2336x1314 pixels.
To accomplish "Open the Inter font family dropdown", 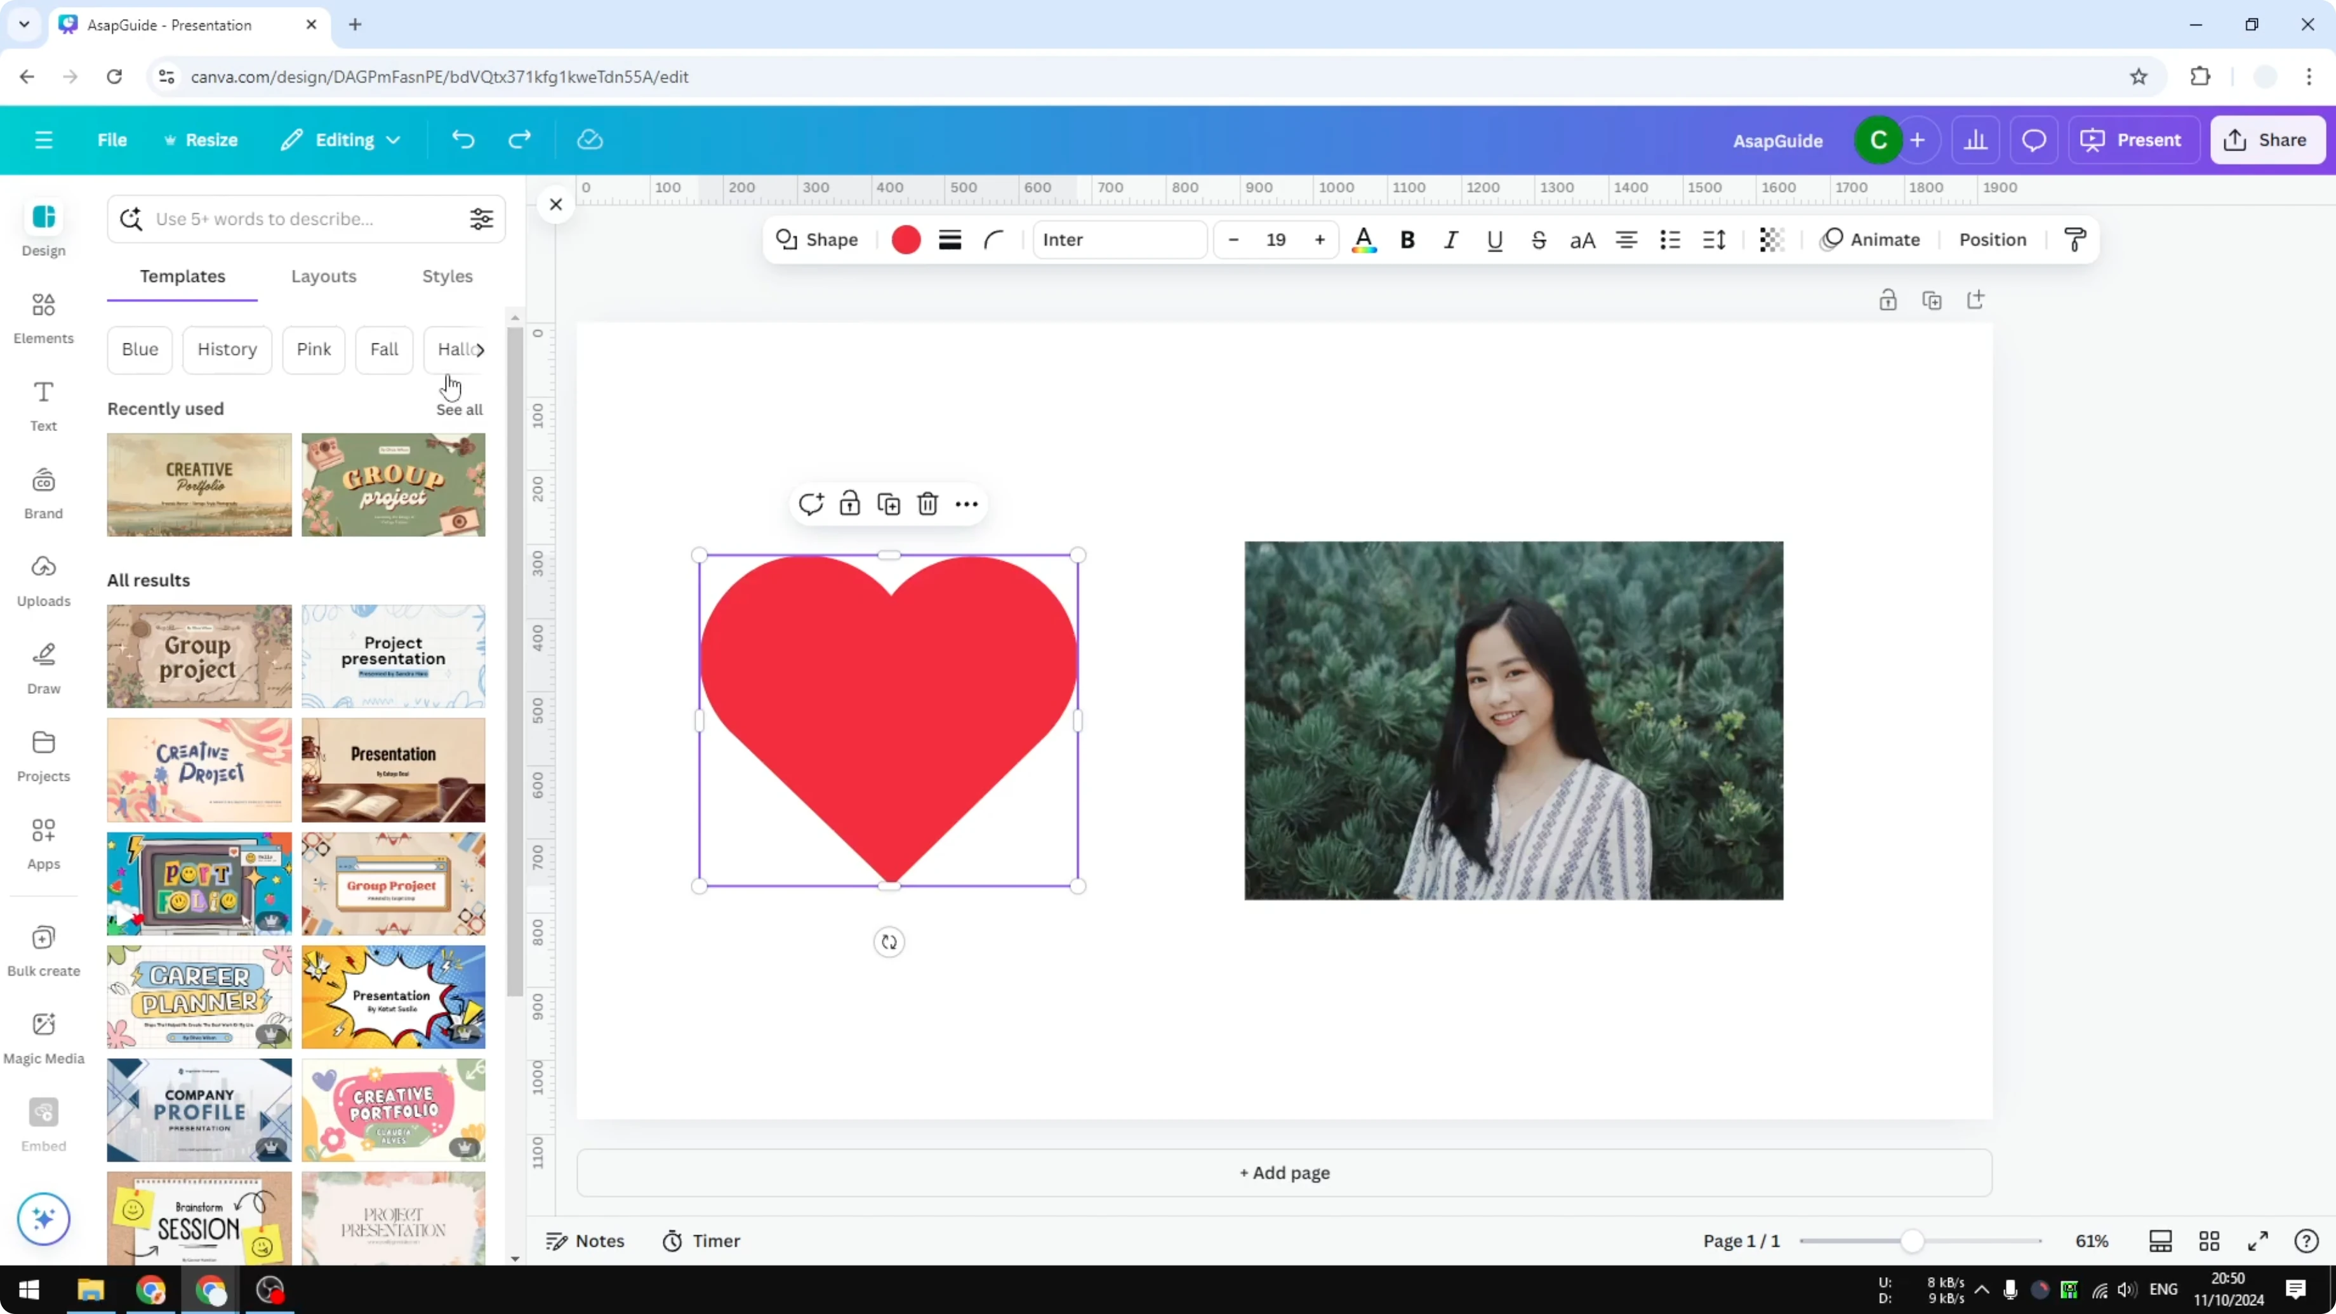I will coord(1119,239).
